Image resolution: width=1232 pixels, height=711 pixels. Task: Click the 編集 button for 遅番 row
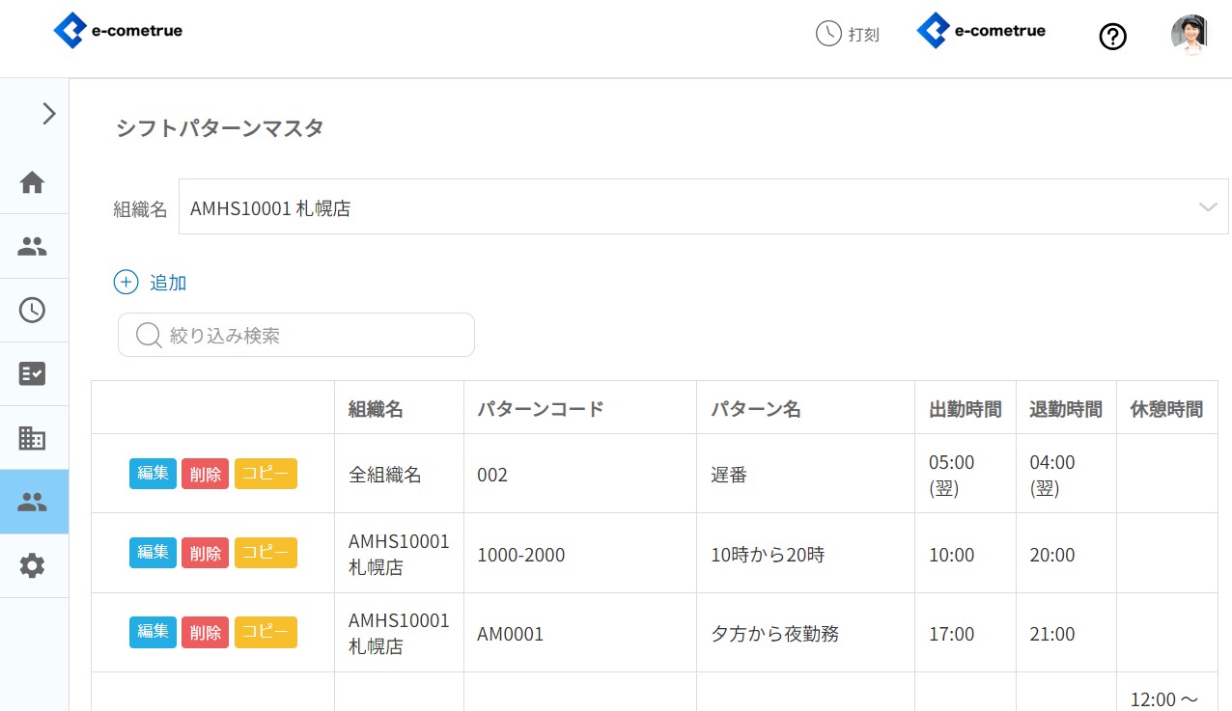click(x=153, y=474)
